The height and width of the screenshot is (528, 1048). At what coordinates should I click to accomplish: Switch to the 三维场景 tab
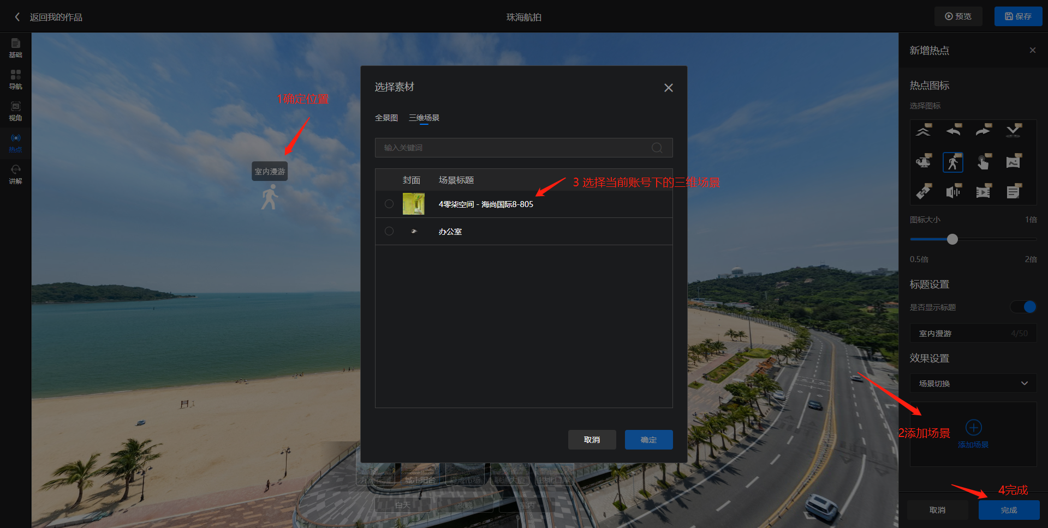[x=424, y=118]
